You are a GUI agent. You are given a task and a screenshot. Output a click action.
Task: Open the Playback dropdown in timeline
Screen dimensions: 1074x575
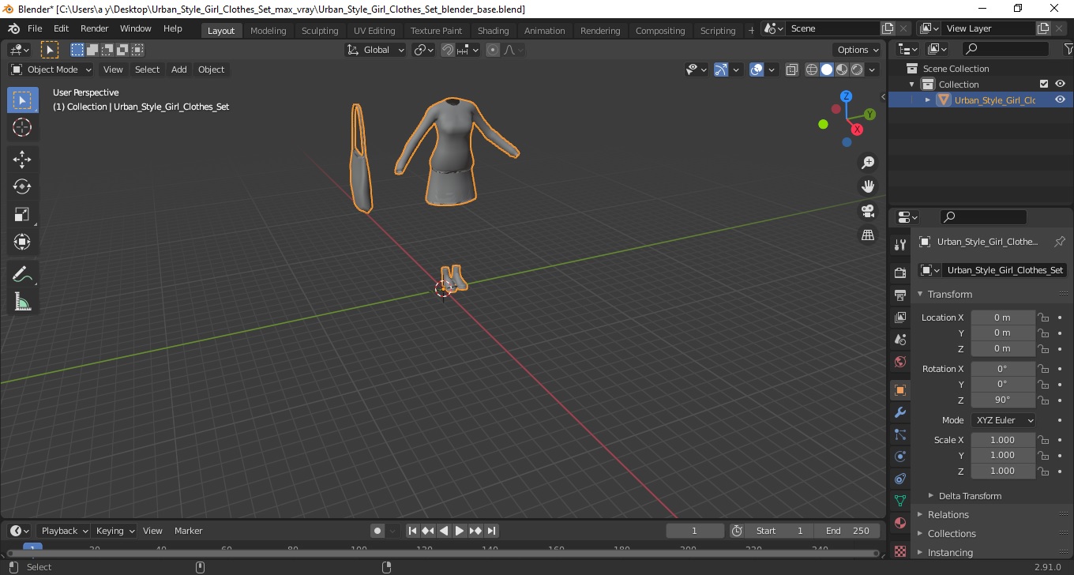[x=63, y=531]
